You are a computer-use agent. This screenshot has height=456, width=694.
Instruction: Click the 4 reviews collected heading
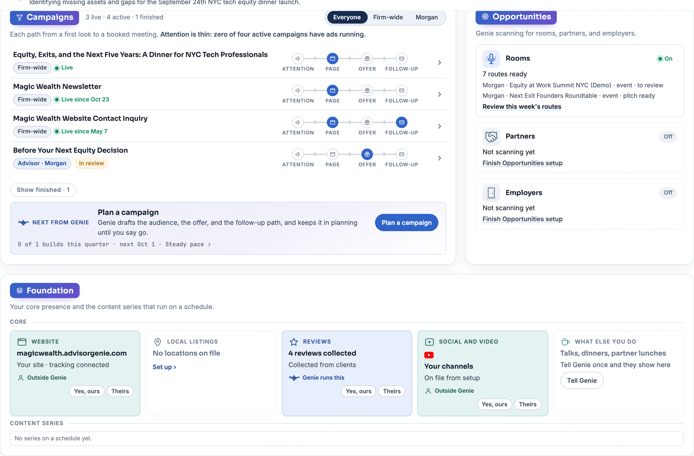tap(322, 353)
